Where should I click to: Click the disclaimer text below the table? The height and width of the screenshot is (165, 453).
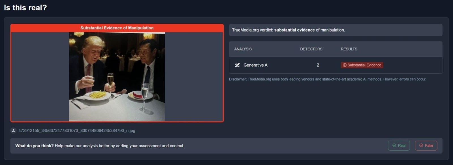click(328, 79)
